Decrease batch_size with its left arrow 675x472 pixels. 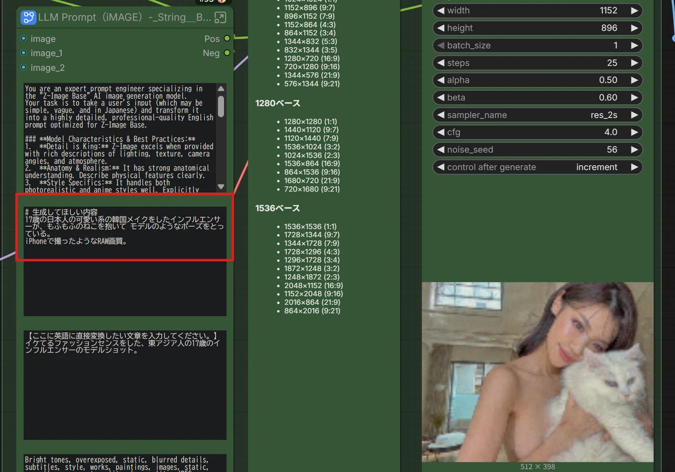pos(440,46)
